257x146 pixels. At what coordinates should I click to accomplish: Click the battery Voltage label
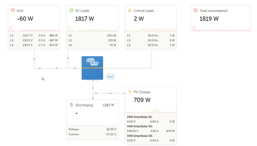74,129
